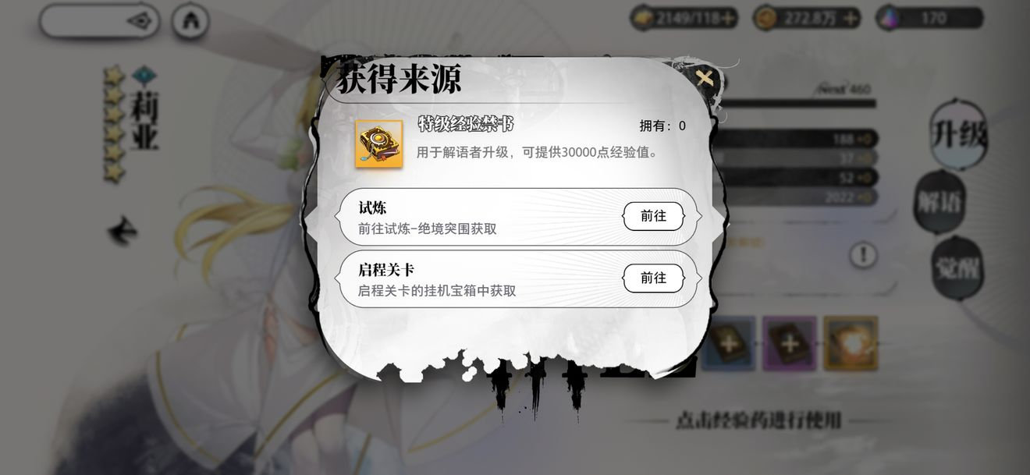Click the 试炼 source row
Viewport: 1030px width, 475px height.
coord(517,217)
